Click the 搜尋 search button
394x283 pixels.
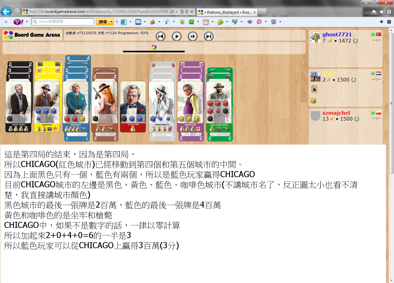pyautogui.click(x=103, y=22)
